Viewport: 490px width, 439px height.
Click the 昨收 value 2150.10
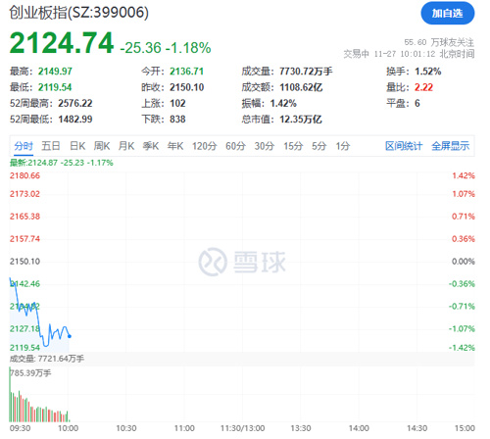[x=186, y=87]
